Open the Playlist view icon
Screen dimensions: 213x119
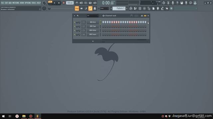[x=131, y=8]
